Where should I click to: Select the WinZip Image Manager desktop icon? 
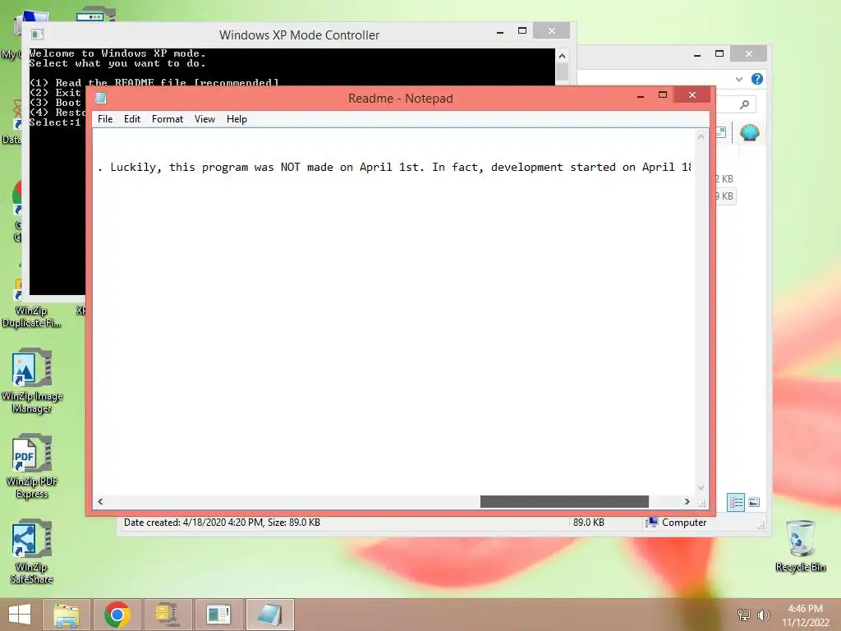coord(32,381)
